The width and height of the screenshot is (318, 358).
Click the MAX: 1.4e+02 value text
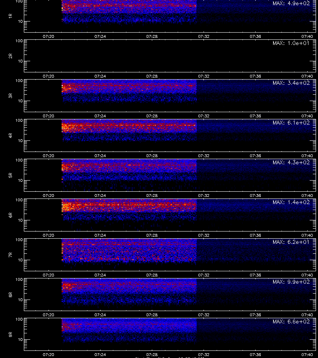click(x=291, y=202)
